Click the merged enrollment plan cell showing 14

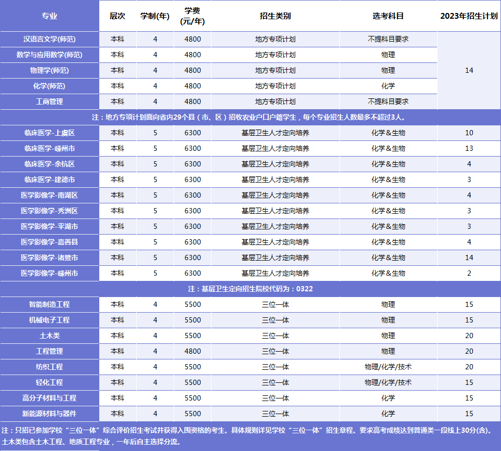pos(469,70)
